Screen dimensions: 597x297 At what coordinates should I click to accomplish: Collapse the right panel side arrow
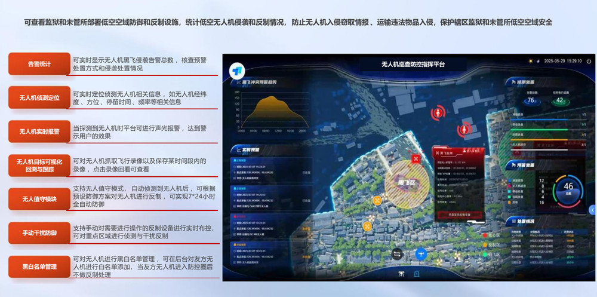[592, 210]
